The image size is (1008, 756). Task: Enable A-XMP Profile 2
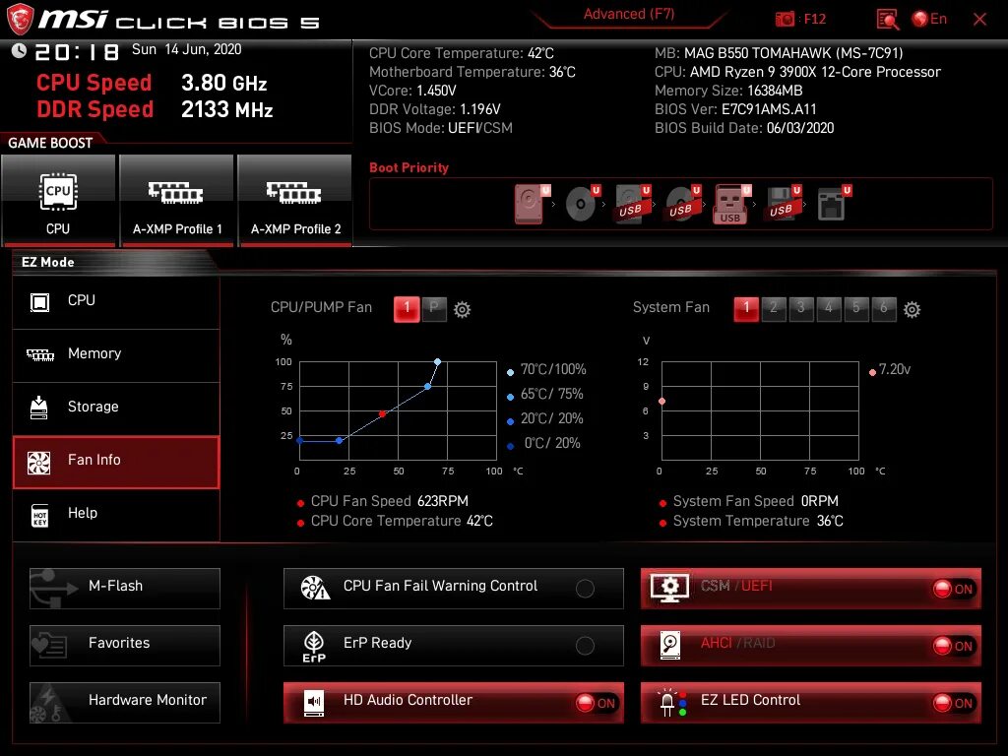tap(295, 200)
